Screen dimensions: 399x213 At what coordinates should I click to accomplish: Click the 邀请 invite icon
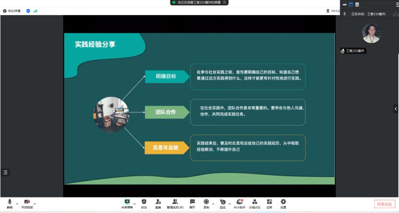coord(158,203)
